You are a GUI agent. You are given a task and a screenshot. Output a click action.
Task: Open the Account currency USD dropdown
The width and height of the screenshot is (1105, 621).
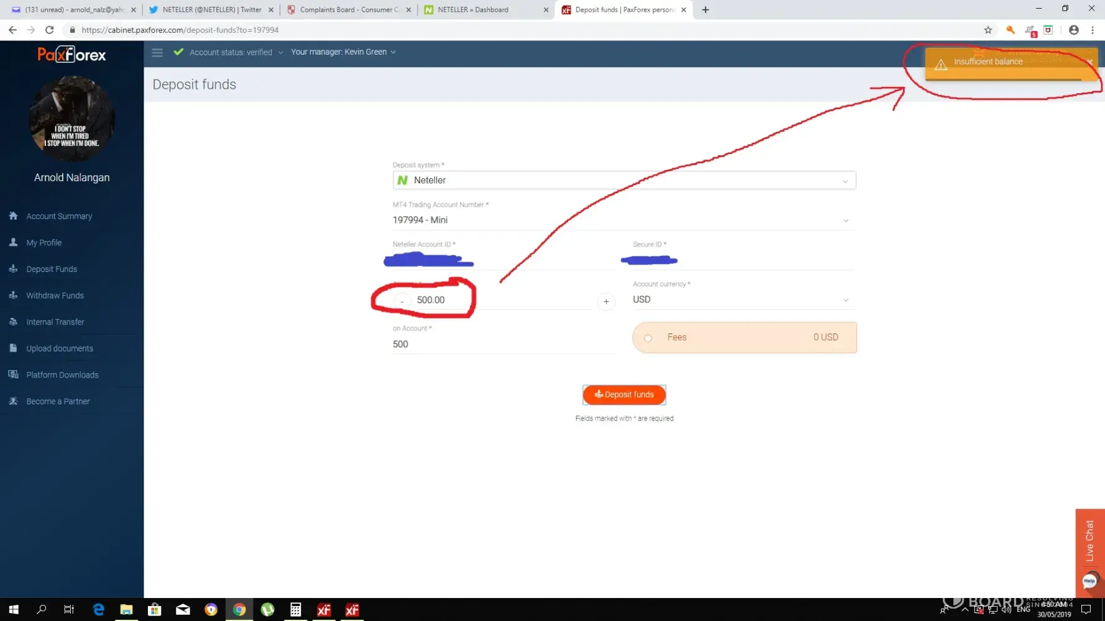point(744,300)
